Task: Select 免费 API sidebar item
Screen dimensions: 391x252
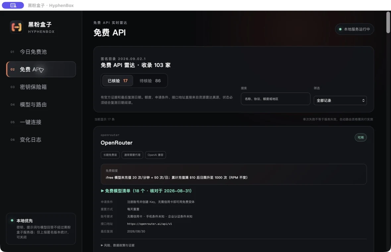Action: point(41,69)
